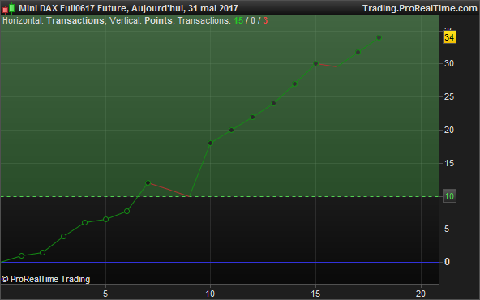480x300 pixels.
Task: Select the 30-point marker at transaction 15
Action: tap(316, 64)
